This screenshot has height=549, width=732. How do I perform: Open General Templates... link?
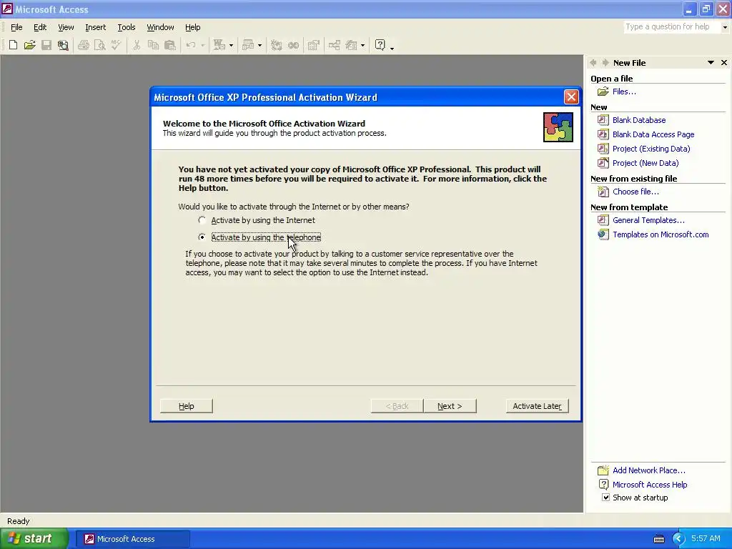tap(648, 220)
